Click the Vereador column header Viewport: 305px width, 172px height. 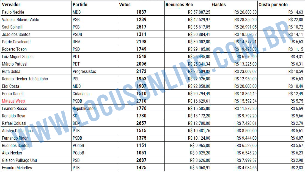36,4
